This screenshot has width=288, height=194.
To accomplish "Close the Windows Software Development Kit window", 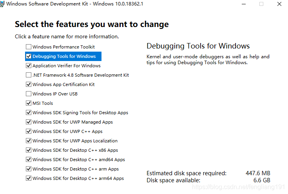I will (279, 4).
